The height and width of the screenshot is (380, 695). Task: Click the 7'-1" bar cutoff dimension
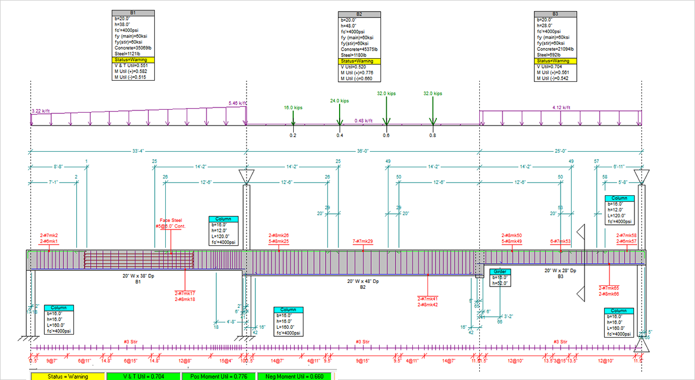(x=53, y=182)
